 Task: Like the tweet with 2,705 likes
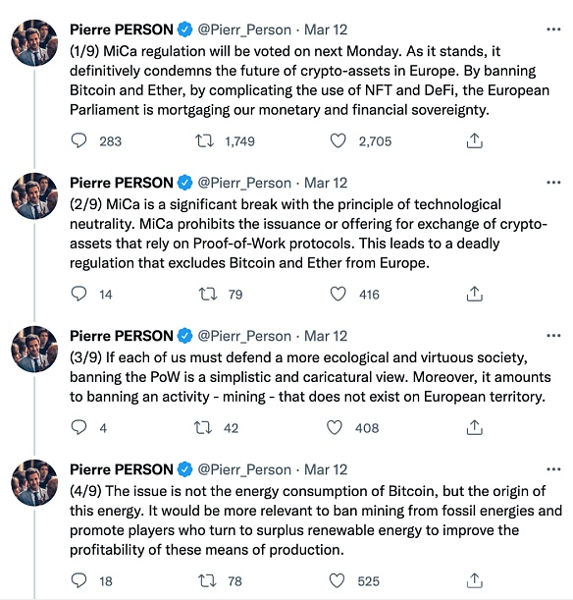tap(338, 140)
